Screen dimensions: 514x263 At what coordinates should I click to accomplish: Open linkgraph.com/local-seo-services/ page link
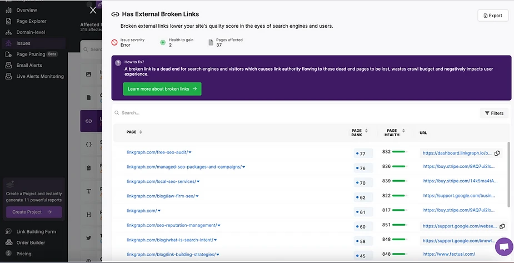pyautogui.click(x=161, y=181)
